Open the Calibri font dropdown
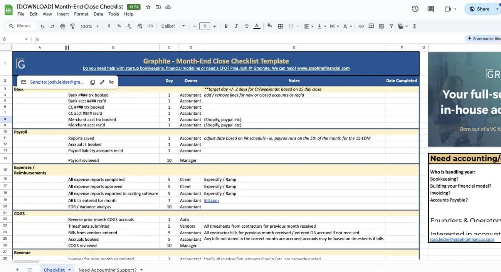The image size is (501, 272). coord(173,26)
